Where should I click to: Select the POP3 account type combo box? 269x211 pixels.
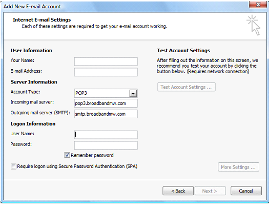pyautogui.click(x=106, y=93)
